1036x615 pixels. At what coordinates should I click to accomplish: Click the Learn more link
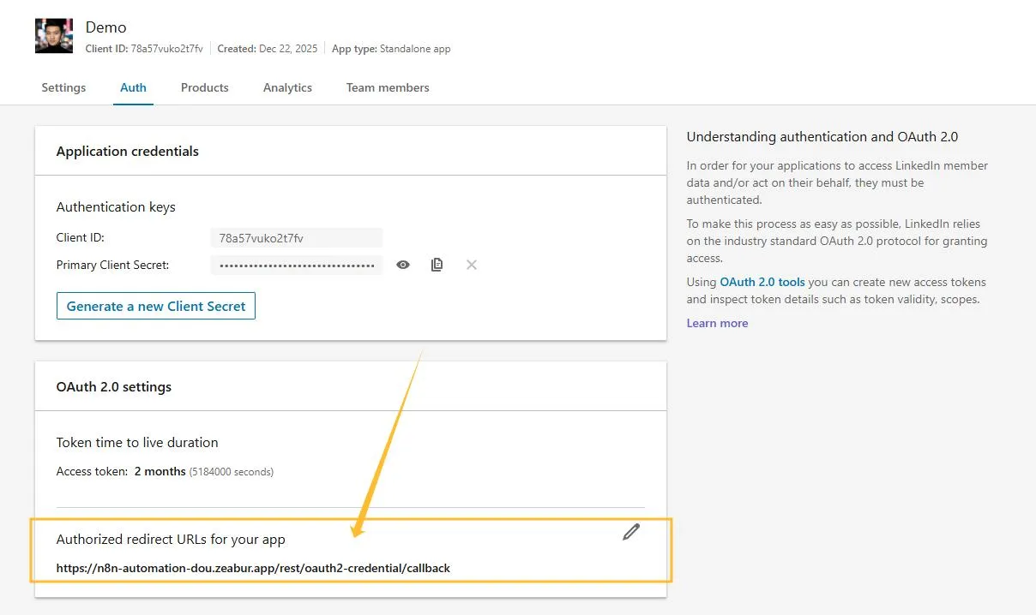[717, 323]
